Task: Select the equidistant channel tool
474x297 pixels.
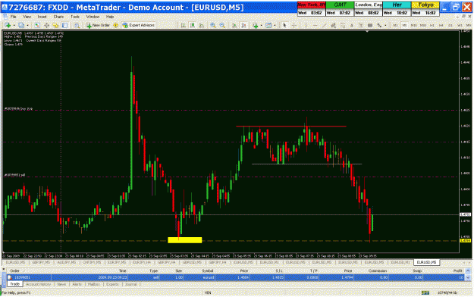Action: pos(333,25)
